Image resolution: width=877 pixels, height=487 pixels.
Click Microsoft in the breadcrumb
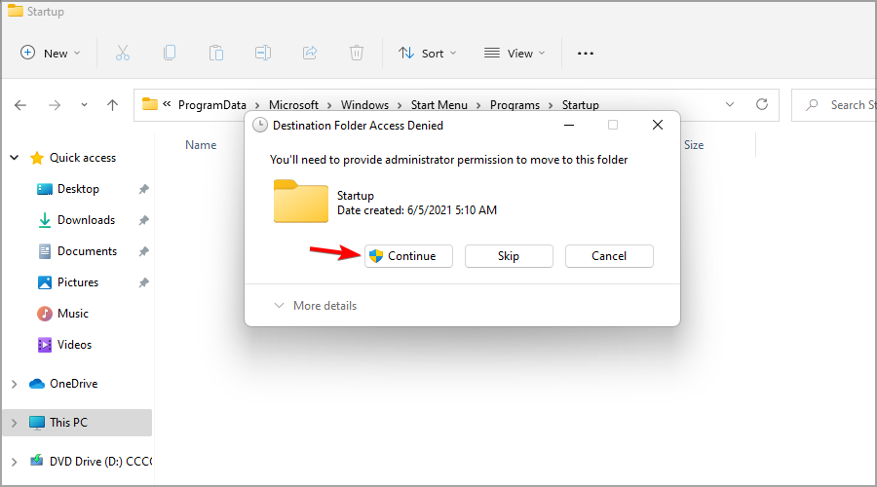tap(293, 105)
